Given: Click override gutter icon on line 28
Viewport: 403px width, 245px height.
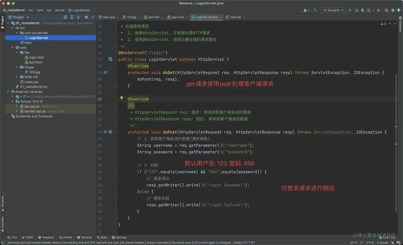Looking at the screenshot, I should coord(105,132).
